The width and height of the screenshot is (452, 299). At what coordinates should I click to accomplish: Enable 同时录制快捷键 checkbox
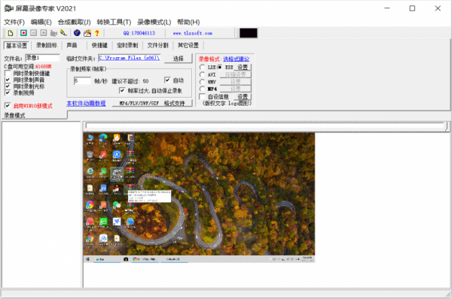tap(8, 74)
